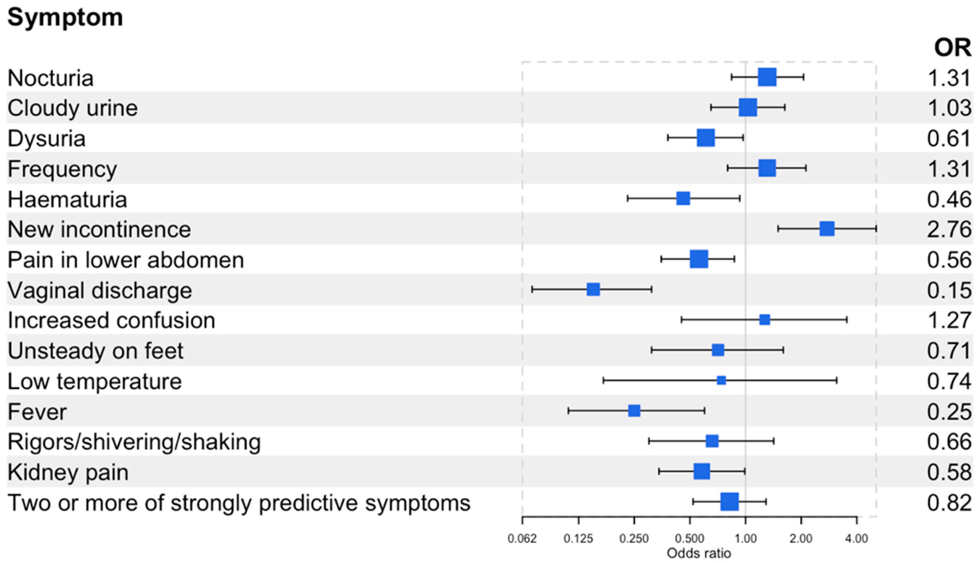
Task: Click the 2.76 OR value
Action: 949,229
